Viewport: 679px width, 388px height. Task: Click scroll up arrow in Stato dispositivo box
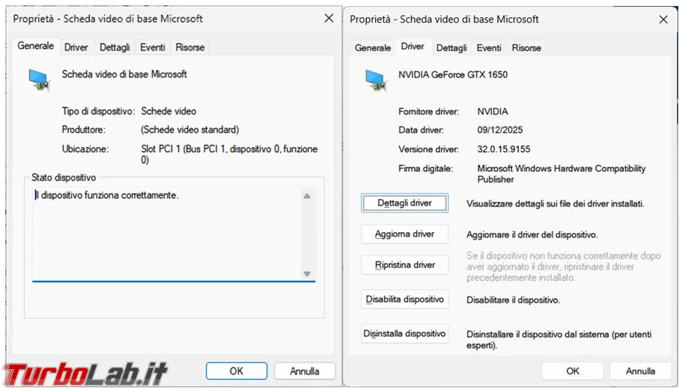[x=307, y=196]
